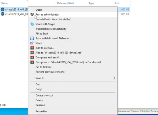Sort files by the Name column header
Screen dimensions: 158x115
click(x=4, y=3)
